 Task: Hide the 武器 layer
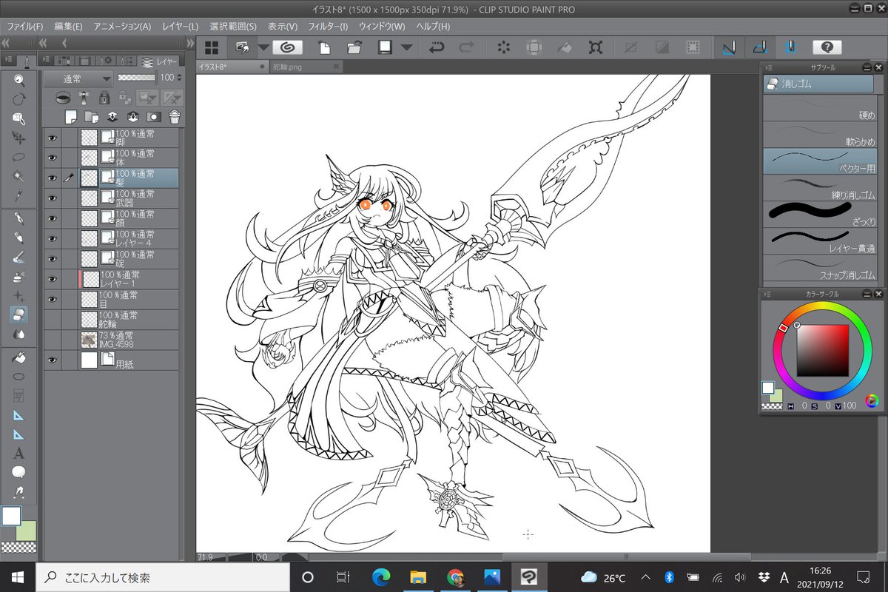tap(52, 198)
